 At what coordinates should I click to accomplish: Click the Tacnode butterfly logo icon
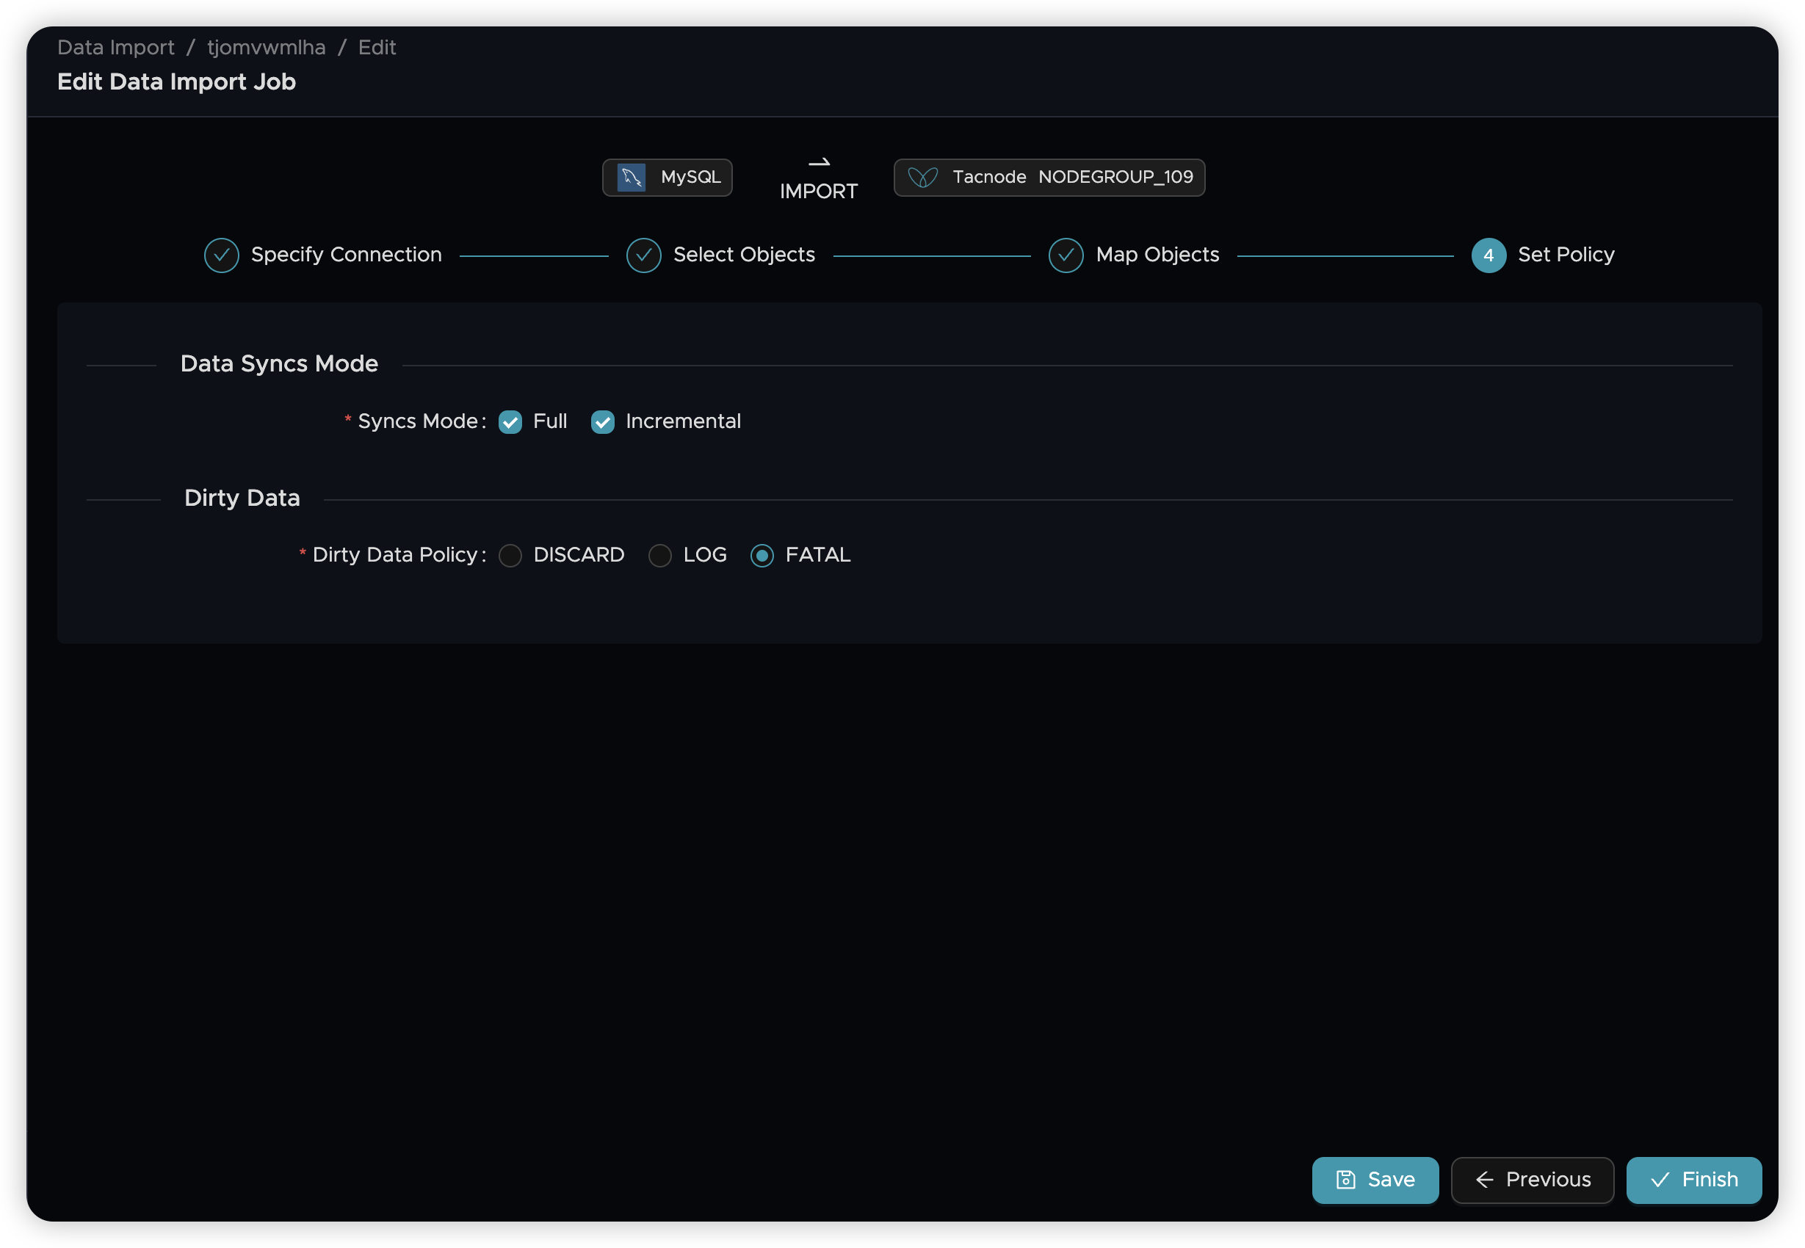923,178
